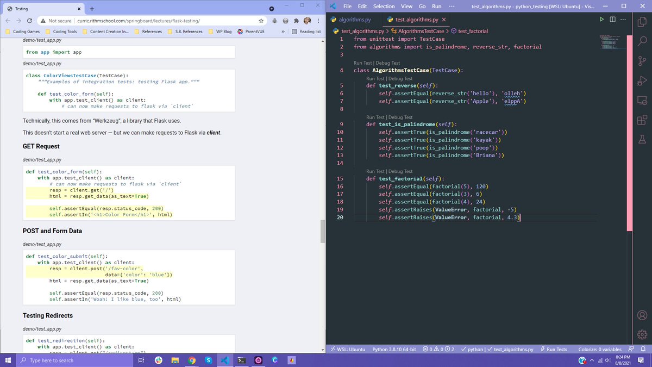Open the Search view in VS Code activity bar
Viewport: 652px width, 367px height.
pos(642,42)
